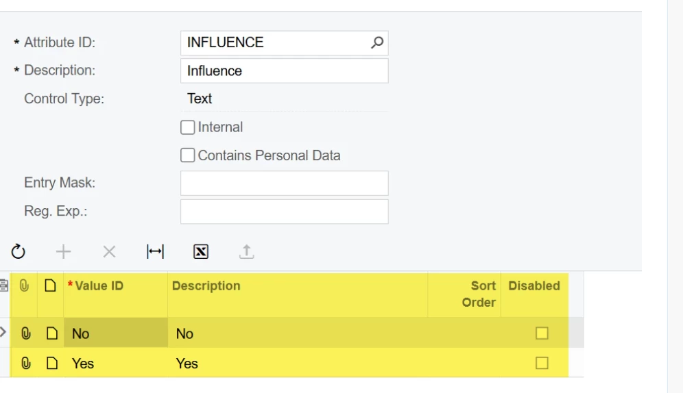
Task: Open notes for the Yes row
Action: [x=51, y=364]
